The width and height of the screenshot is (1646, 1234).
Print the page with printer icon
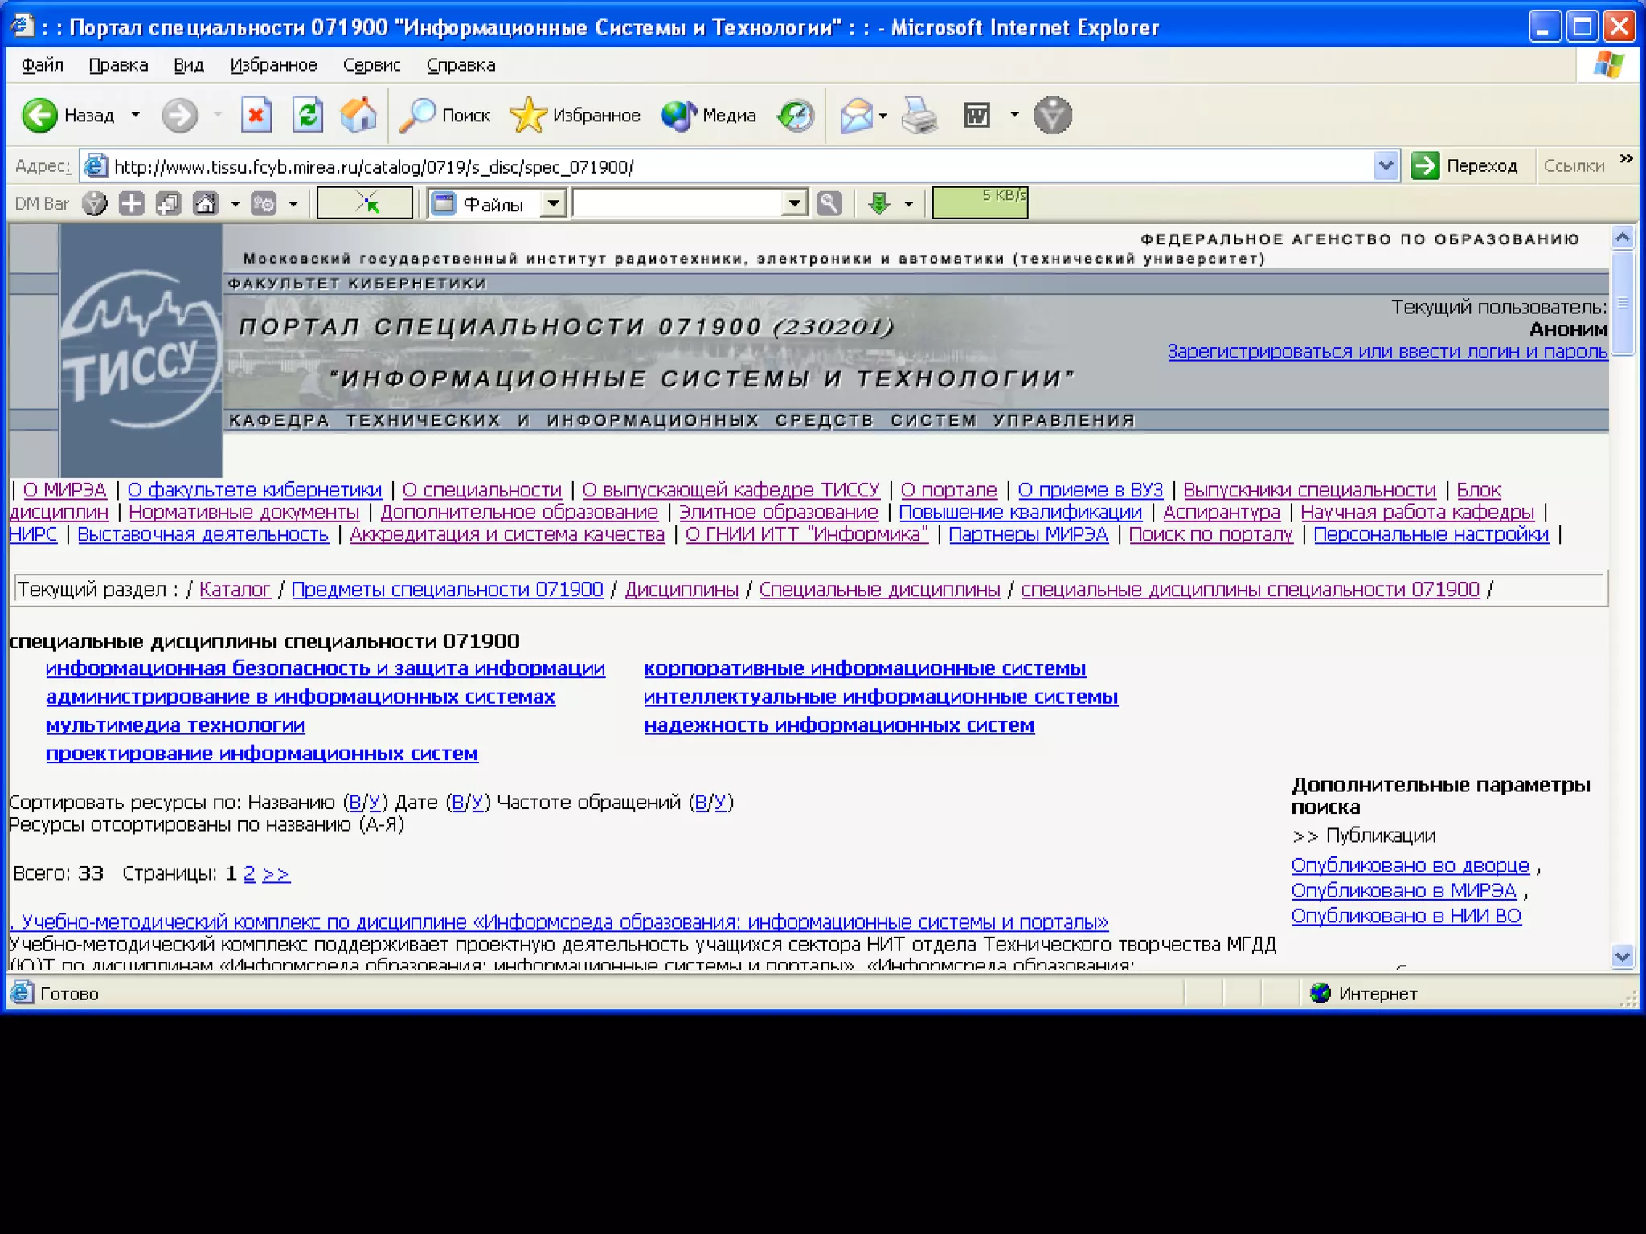coord(919,116)
